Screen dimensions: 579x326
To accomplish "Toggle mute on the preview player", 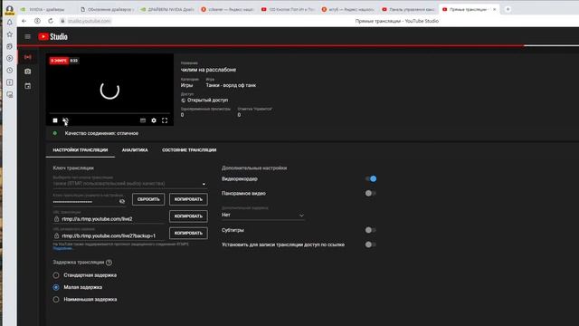I will point(65,120).
